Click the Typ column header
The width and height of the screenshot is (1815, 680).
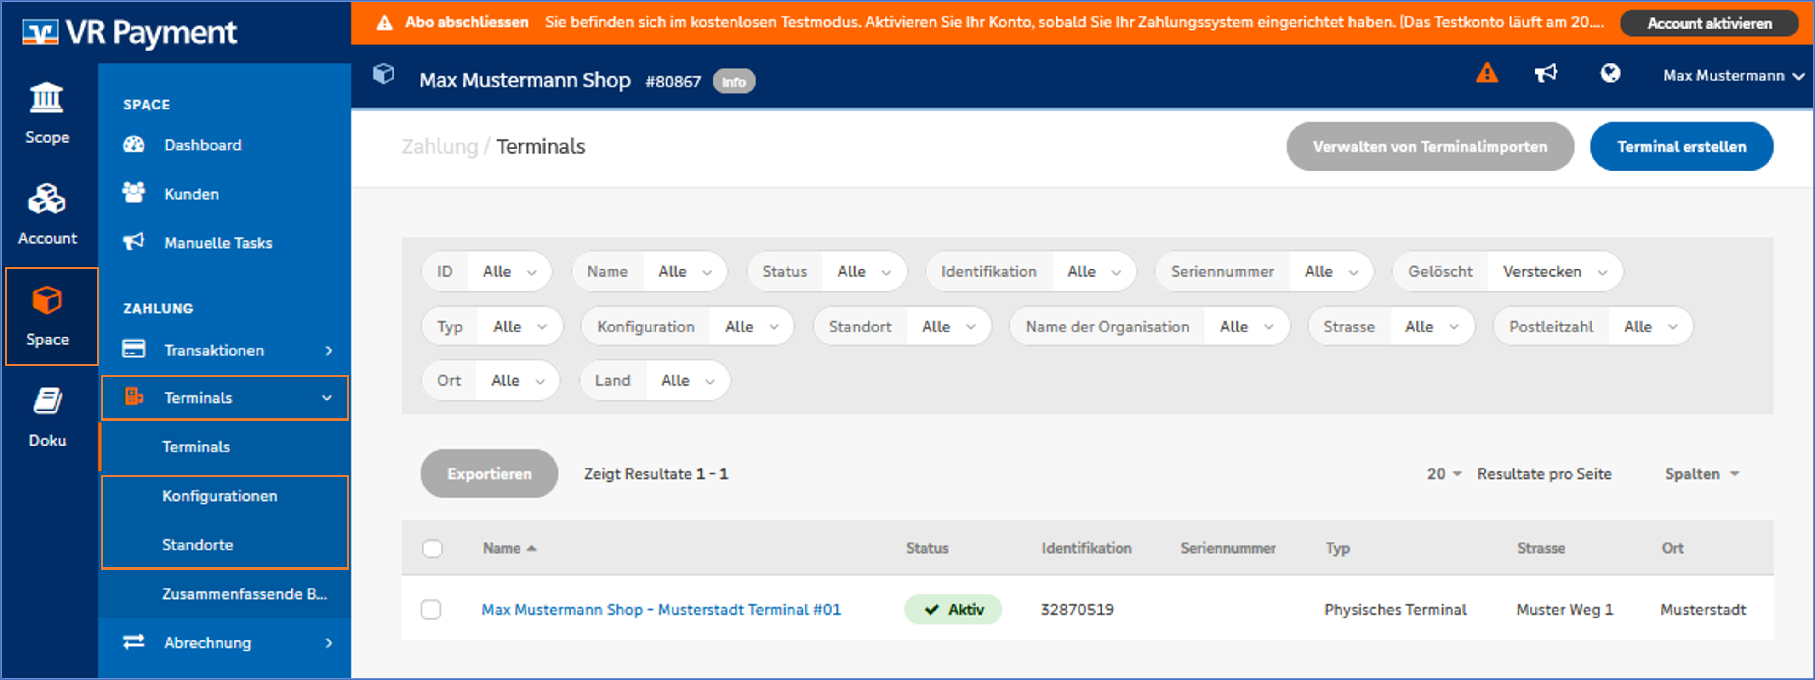(x=1337, y=548)
